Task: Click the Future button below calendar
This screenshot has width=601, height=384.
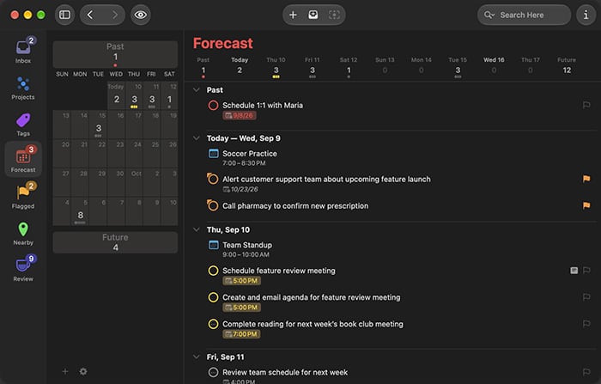Action: pos(115,242)
